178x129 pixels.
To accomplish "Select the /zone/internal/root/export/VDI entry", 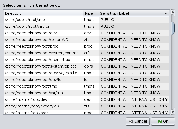I will (x=34, y=106).
